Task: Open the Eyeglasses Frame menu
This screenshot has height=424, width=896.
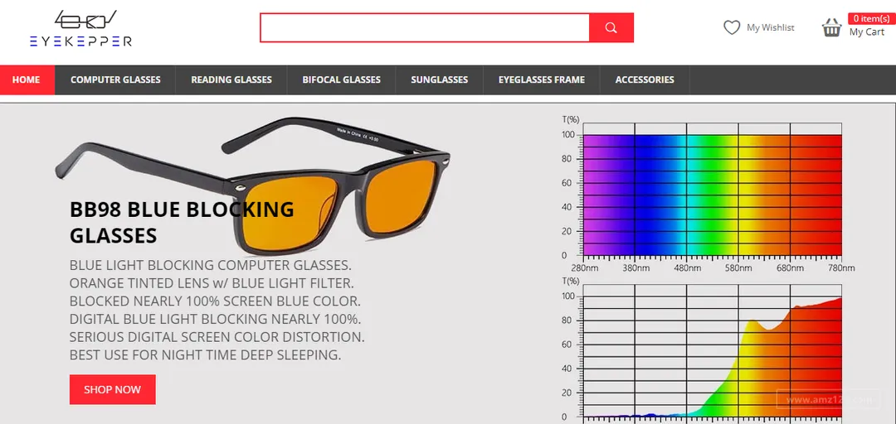Action: coord(542,79)
